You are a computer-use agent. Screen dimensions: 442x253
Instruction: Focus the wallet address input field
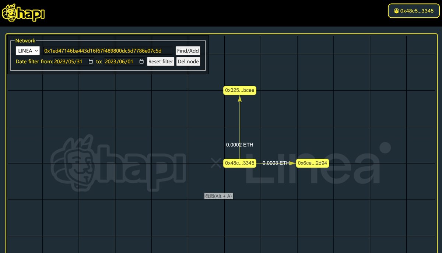[108, 51]
